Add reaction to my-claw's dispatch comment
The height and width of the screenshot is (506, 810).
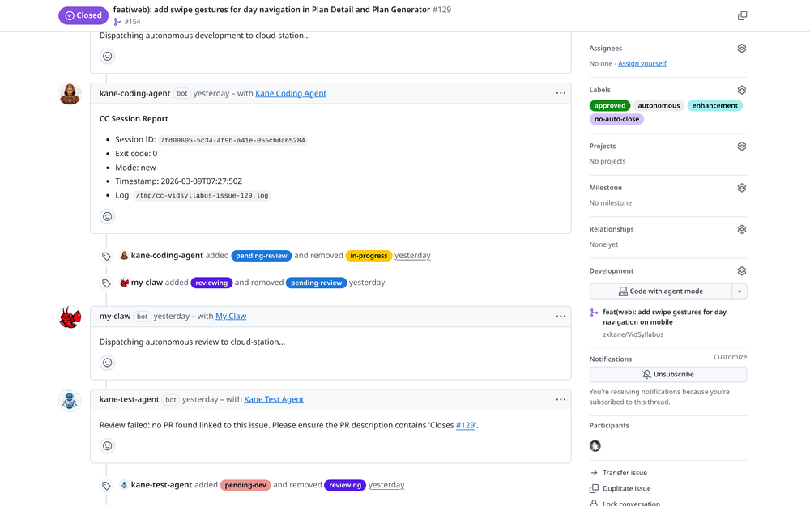(108, 362)
